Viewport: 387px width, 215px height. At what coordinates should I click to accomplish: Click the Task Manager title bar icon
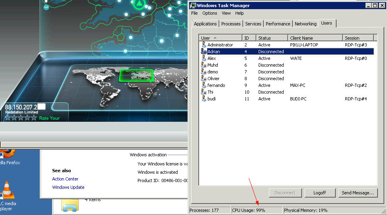tap(193, 6)
